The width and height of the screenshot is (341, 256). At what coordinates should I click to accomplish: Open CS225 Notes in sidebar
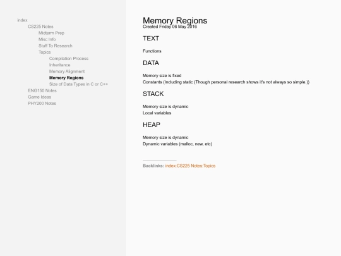[x=40, y=27]
